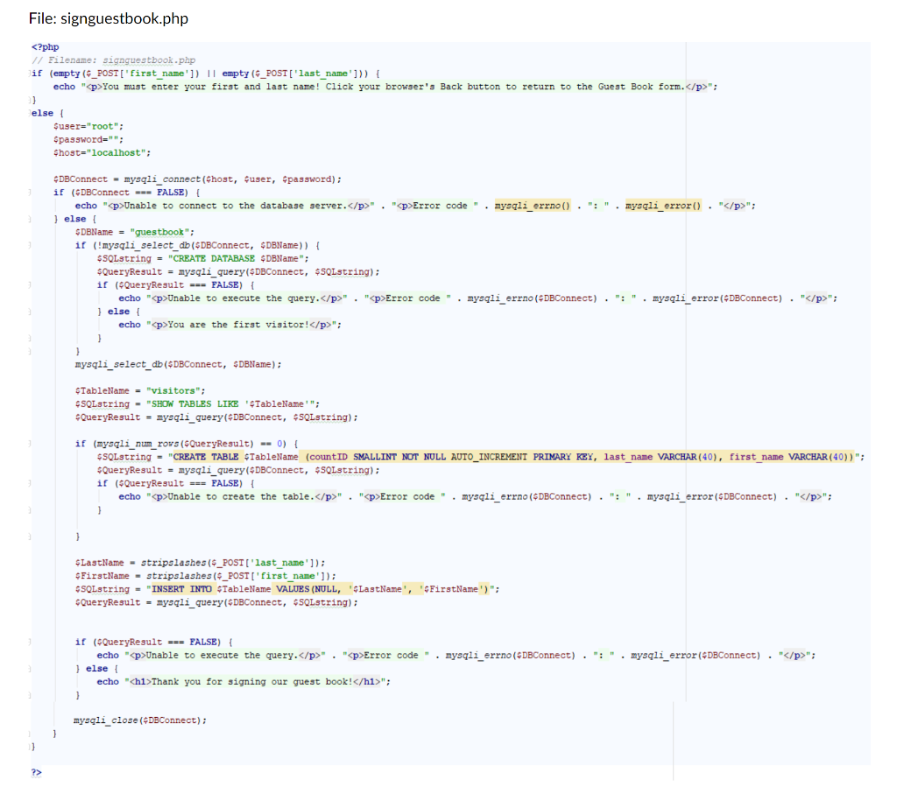
Task: Collapse the first_name empty-check if block
Action: click(x=29, y=74)
